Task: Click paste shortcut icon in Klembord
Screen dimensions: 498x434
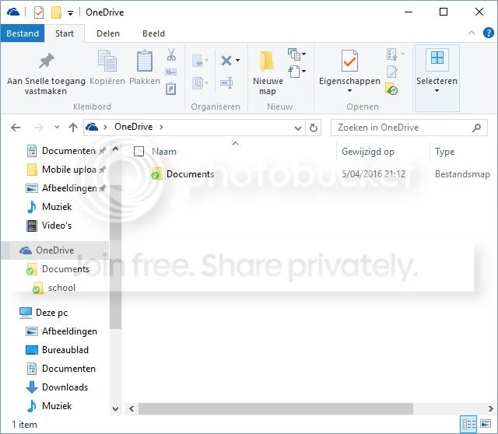Action: coord(171,89)
